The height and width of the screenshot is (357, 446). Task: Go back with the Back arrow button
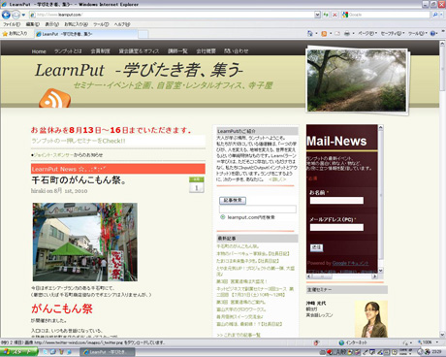click(6, 15)
